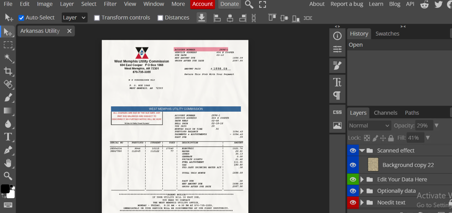Open the Report a bug link
The height and width of the screenshot is (213, 452).
347,4
